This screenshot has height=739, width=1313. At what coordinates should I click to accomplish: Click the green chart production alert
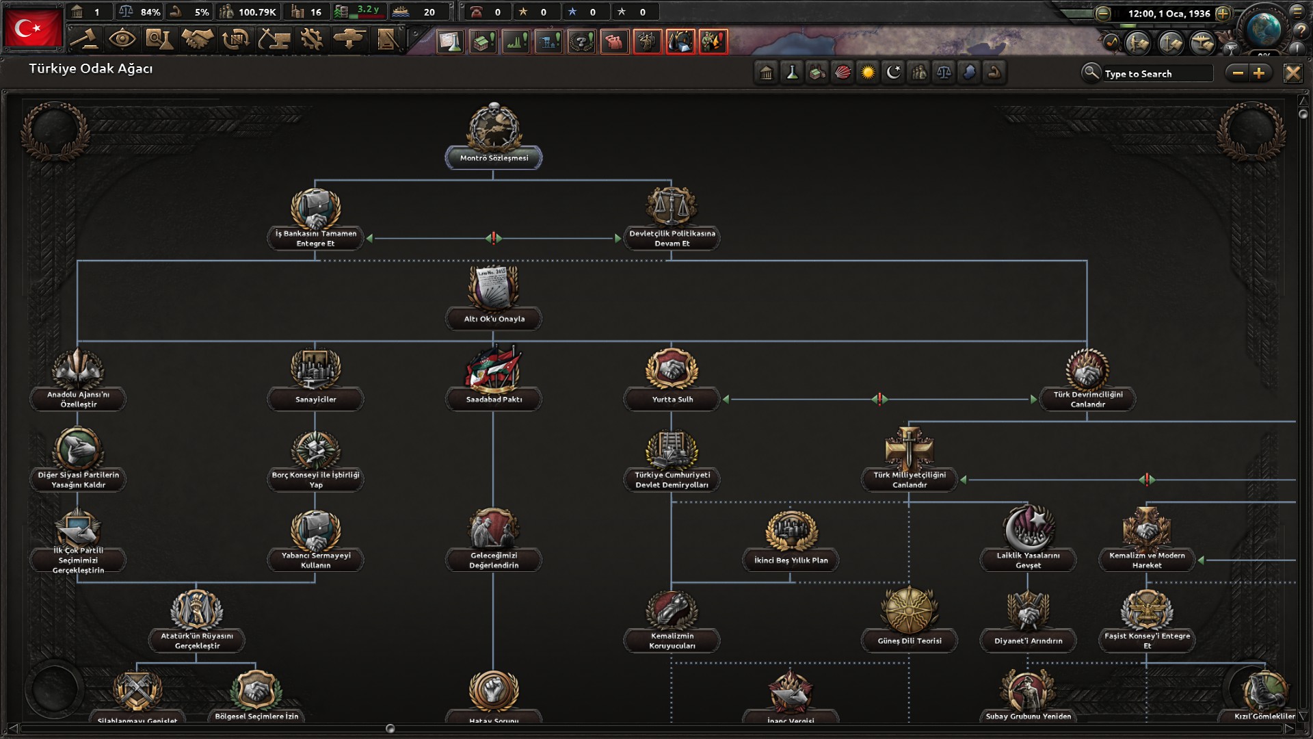click(x=516, y=42)
